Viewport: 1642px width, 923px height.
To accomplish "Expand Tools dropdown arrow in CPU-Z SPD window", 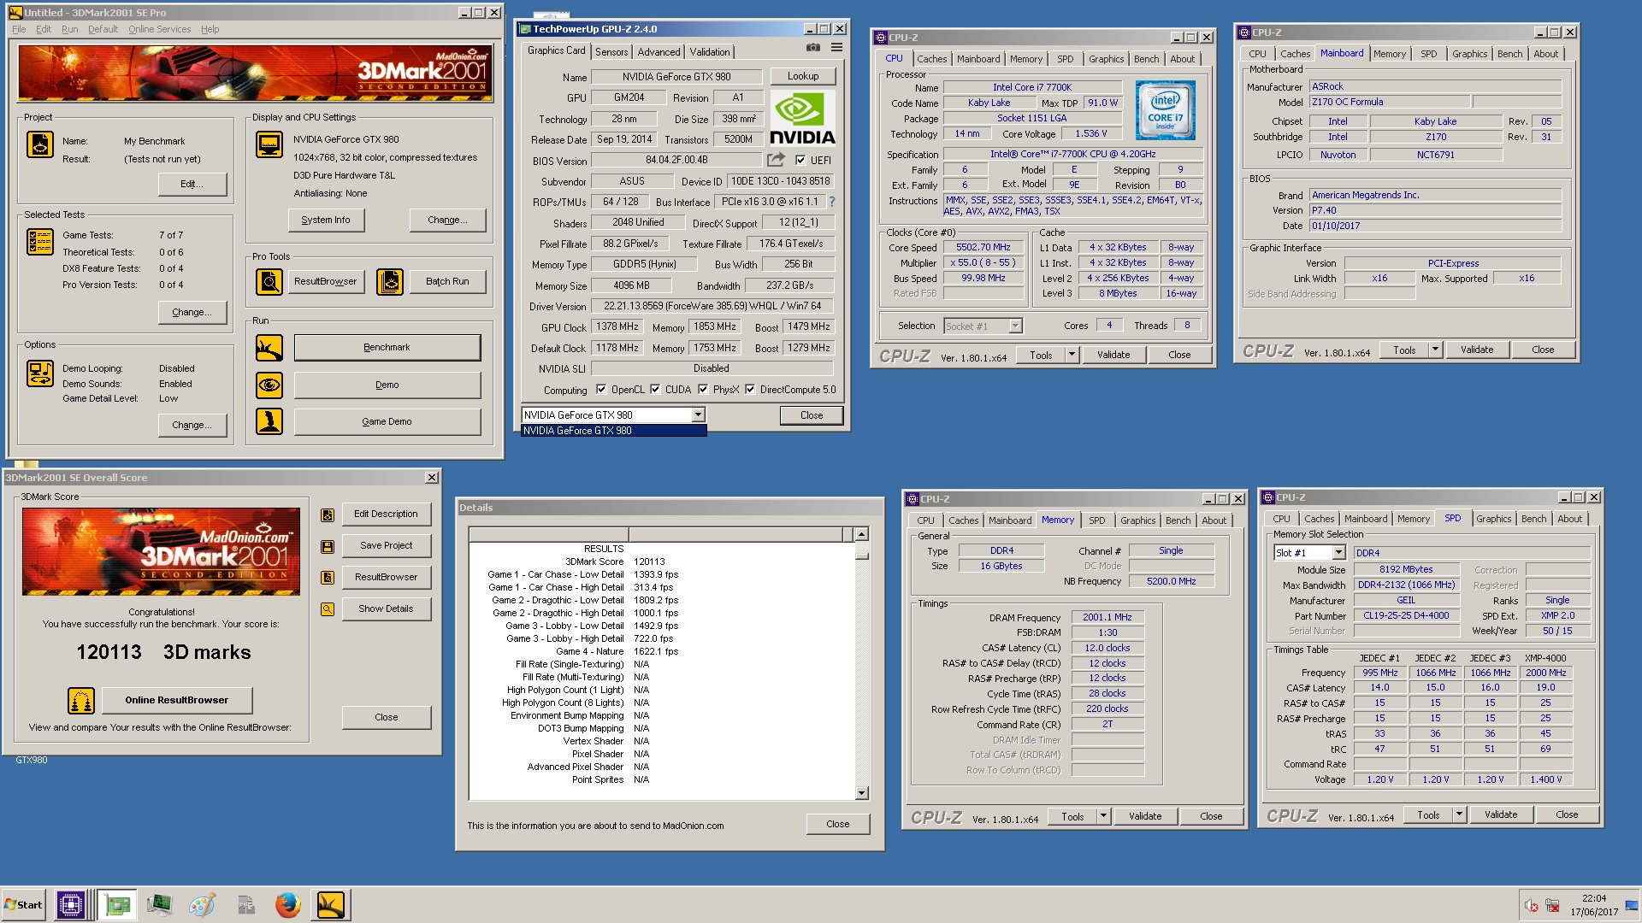I will pos(1459,814).
